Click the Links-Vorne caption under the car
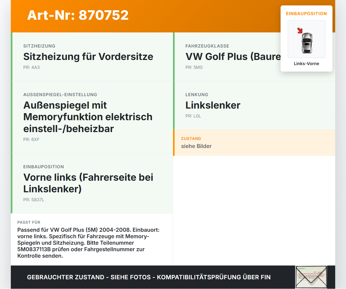This screenshot has height=289, width=346. 307,63
